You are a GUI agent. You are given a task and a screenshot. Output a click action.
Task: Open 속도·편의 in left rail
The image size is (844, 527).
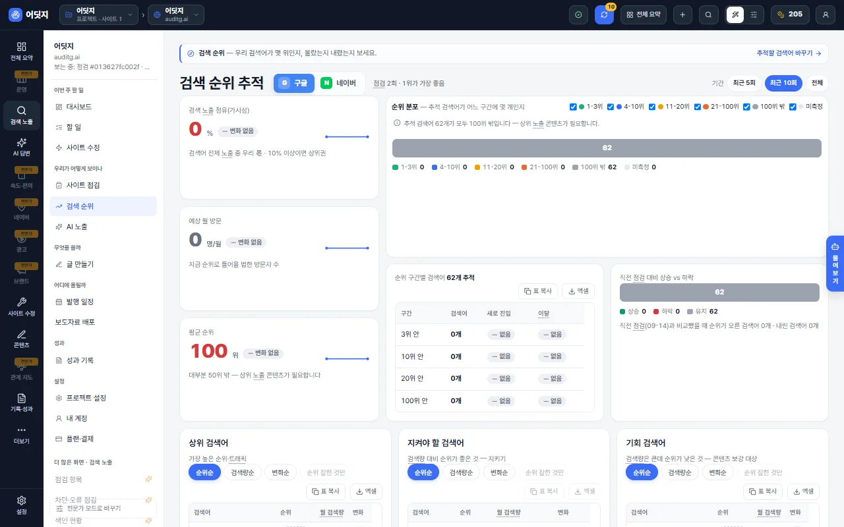pos(21,179)
